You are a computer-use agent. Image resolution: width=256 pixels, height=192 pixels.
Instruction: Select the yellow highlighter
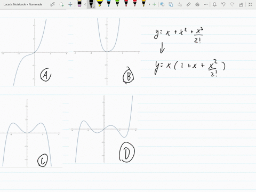100,4
